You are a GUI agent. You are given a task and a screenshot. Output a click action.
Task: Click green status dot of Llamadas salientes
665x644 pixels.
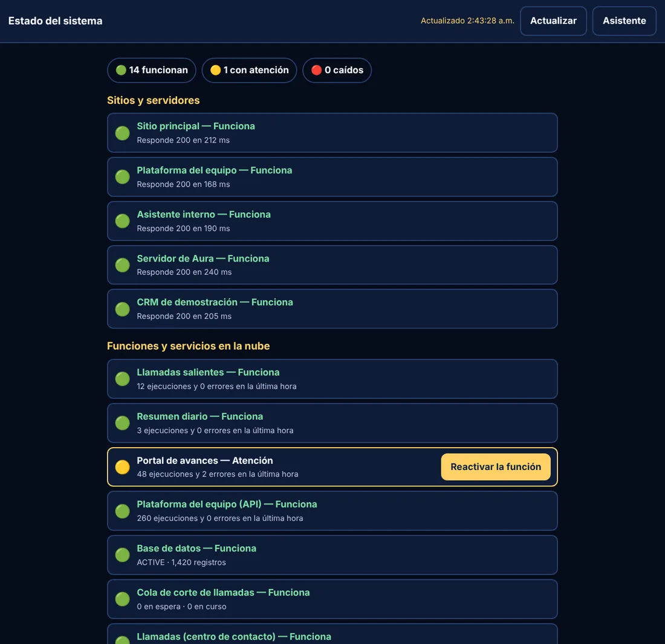pos(123,379)
